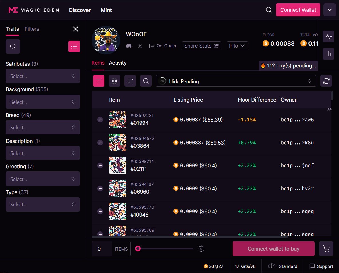
Task: Open the Satributes select dropdown
Action: pos(43,76)
